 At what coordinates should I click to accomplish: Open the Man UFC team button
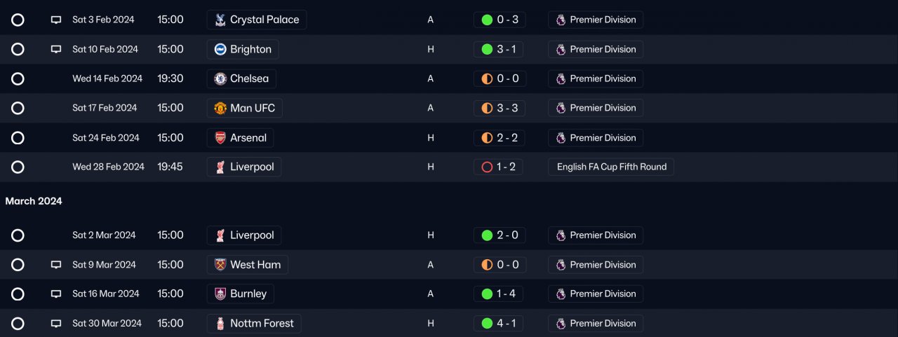245,108
